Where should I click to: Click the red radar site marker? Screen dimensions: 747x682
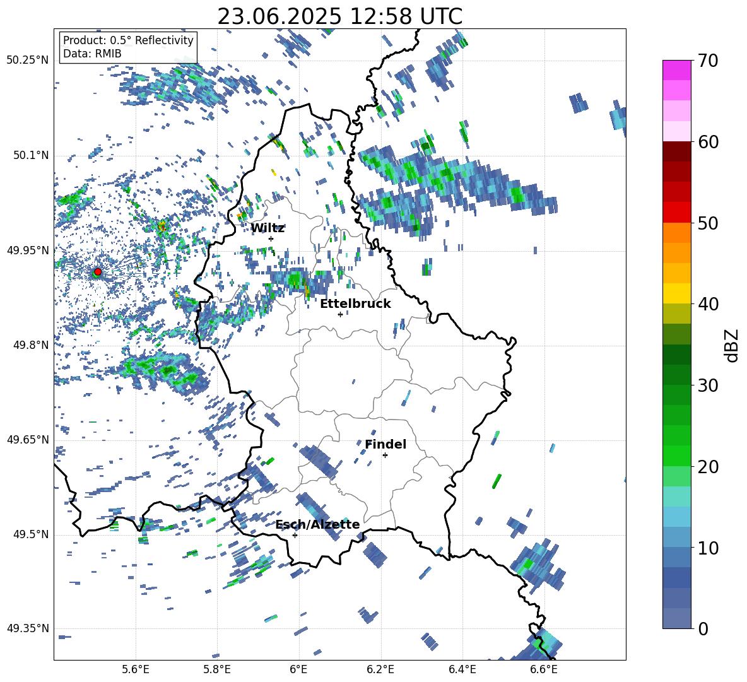coord(98,271)
